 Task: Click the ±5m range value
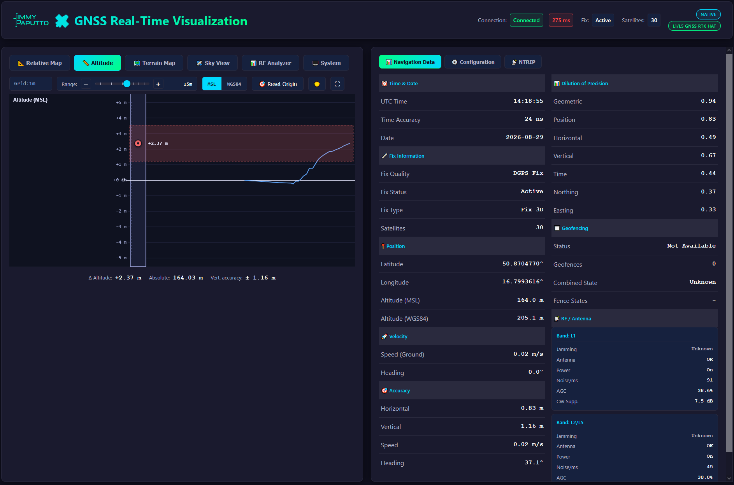(x=188, y=84)
